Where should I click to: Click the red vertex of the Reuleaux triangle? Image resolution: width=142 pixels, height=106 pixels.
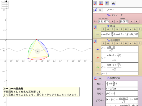pyautogui.click(x=36, y=39)
